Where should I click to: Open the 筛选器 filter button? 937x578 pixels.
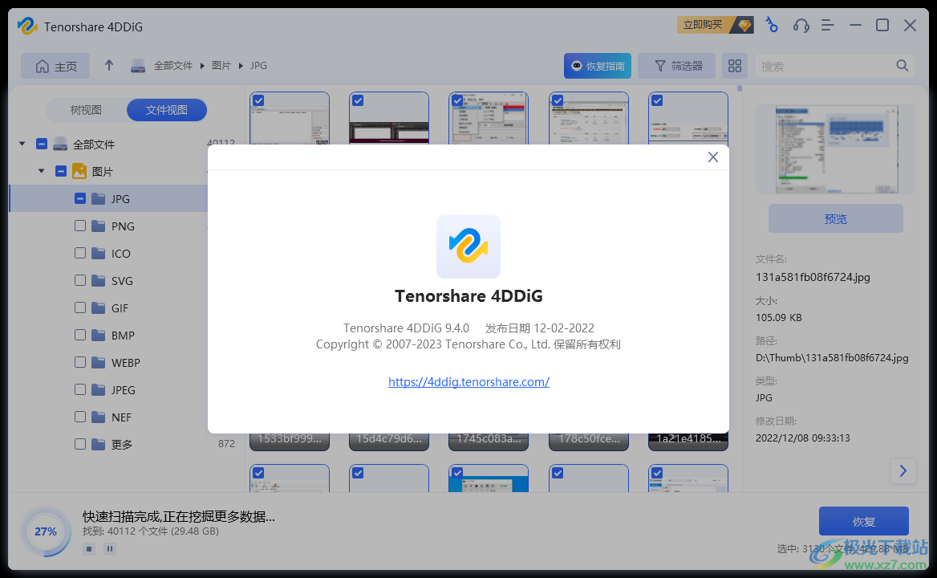[676, 67]
